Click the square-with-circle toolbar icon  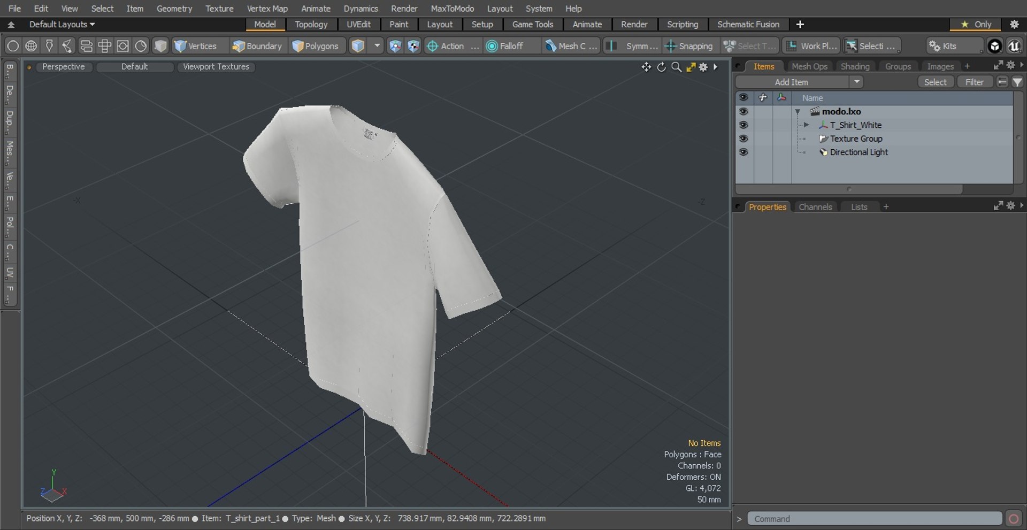(x=122, y=46)
